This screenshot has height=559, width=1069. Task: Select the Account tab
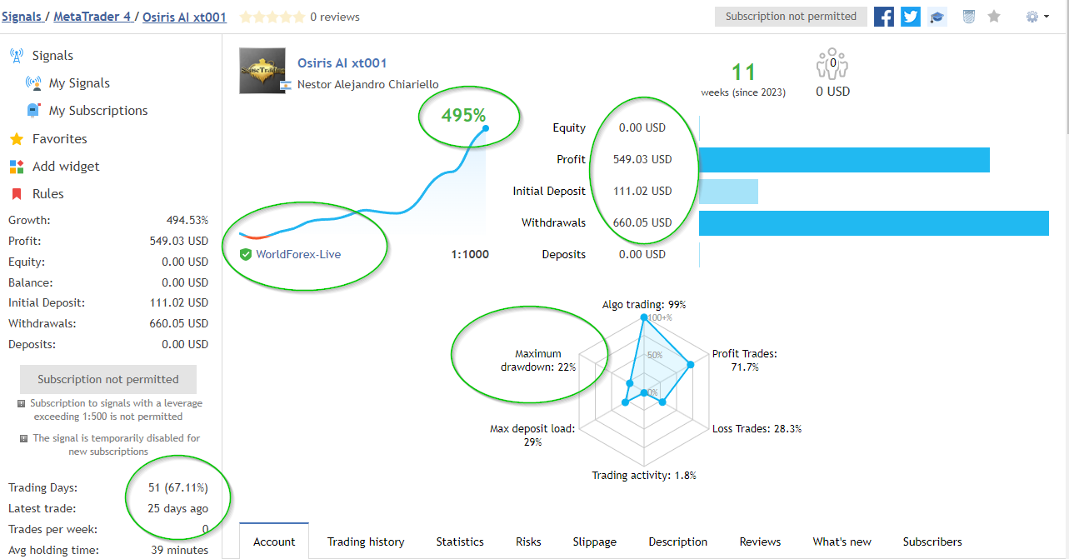274,542
